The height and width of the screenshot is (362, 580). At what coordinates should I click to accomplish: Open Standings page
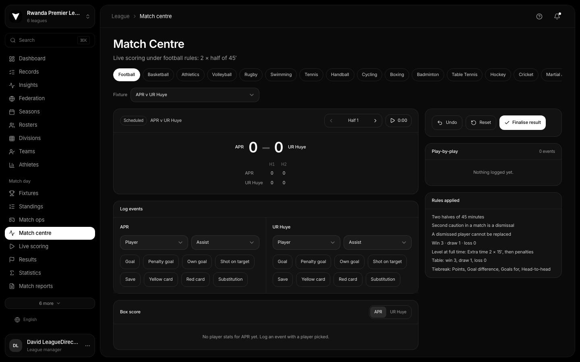point(50,207)
